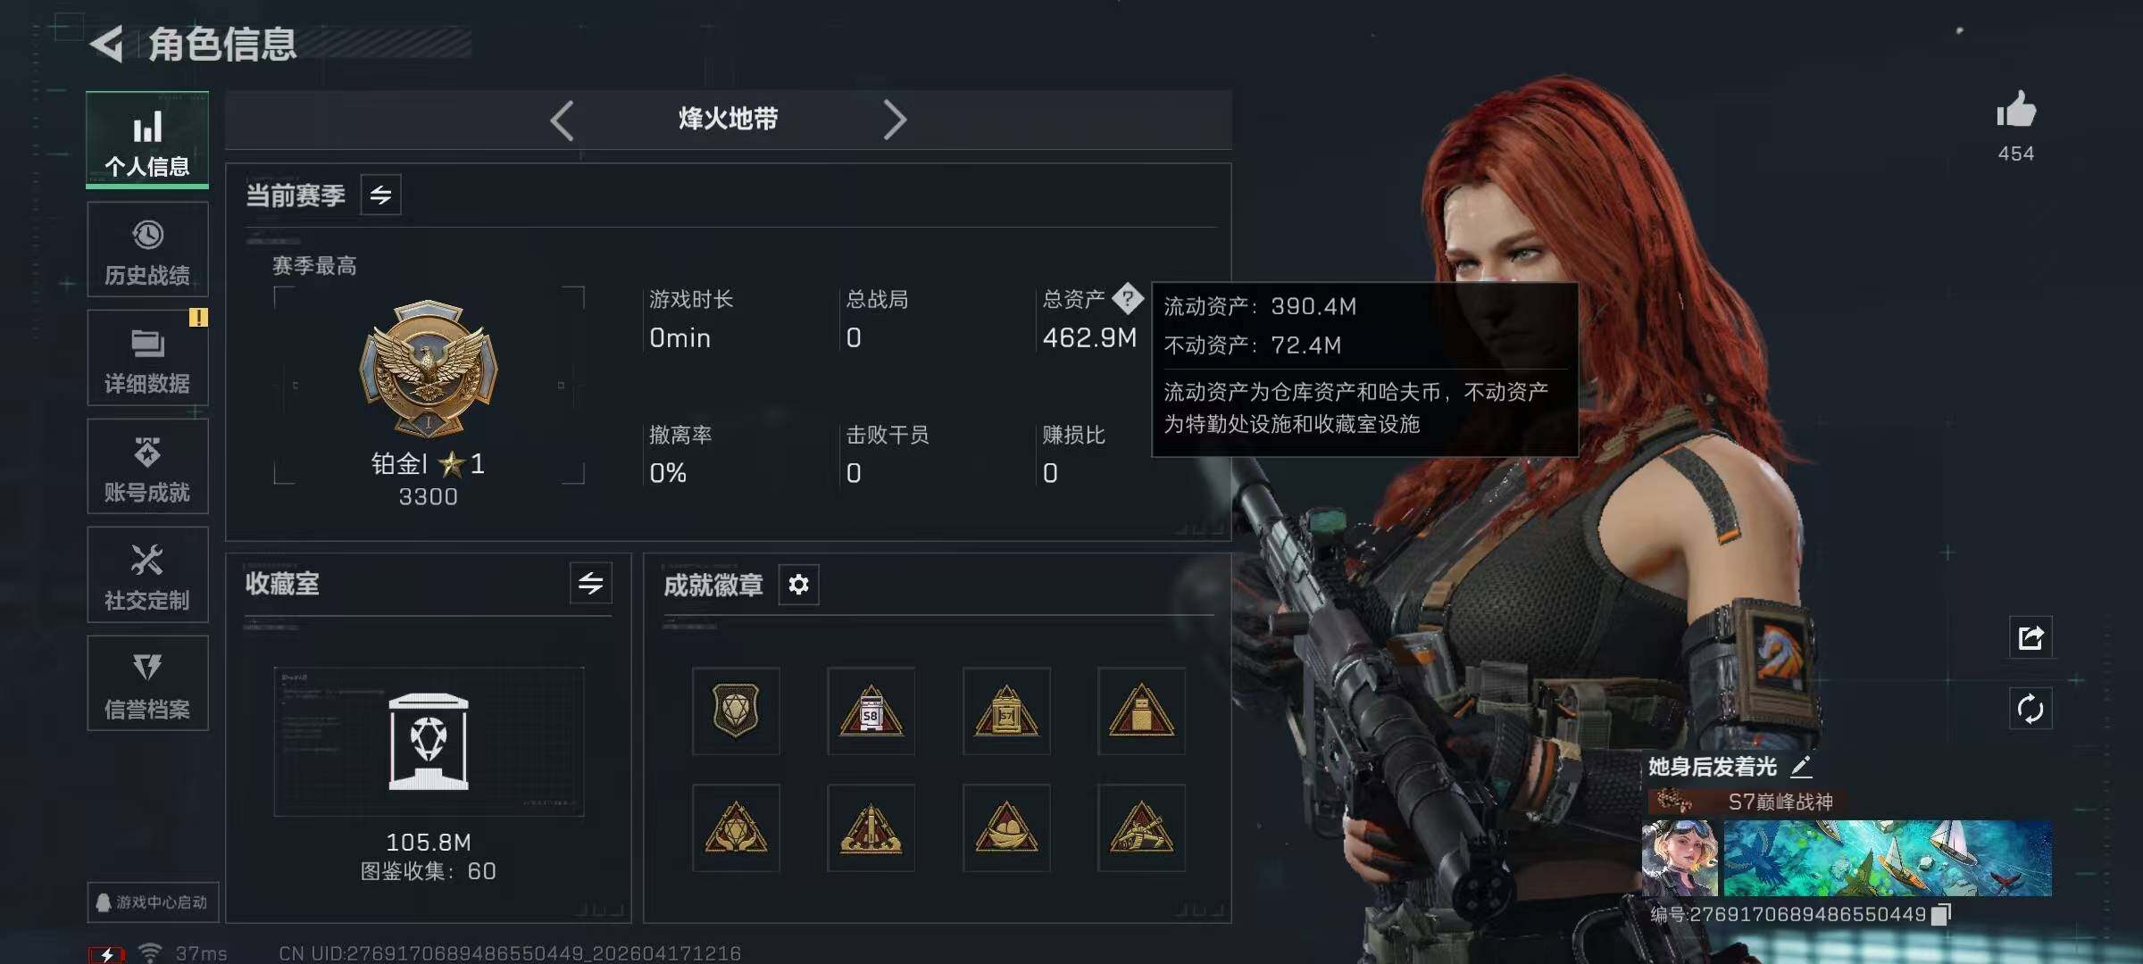Screen dimensions: 2143x964
Task: Click the 游戏中心启动 button
Action: [x=153, y=902]
